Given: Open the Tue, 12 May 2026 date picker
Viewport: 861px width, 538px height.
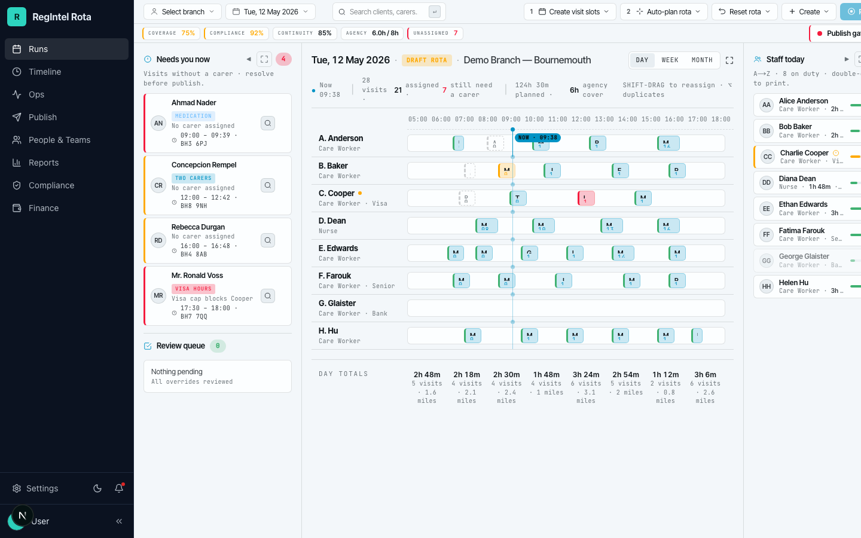Looking at the screenshot, I should click(x=270, y=11).
